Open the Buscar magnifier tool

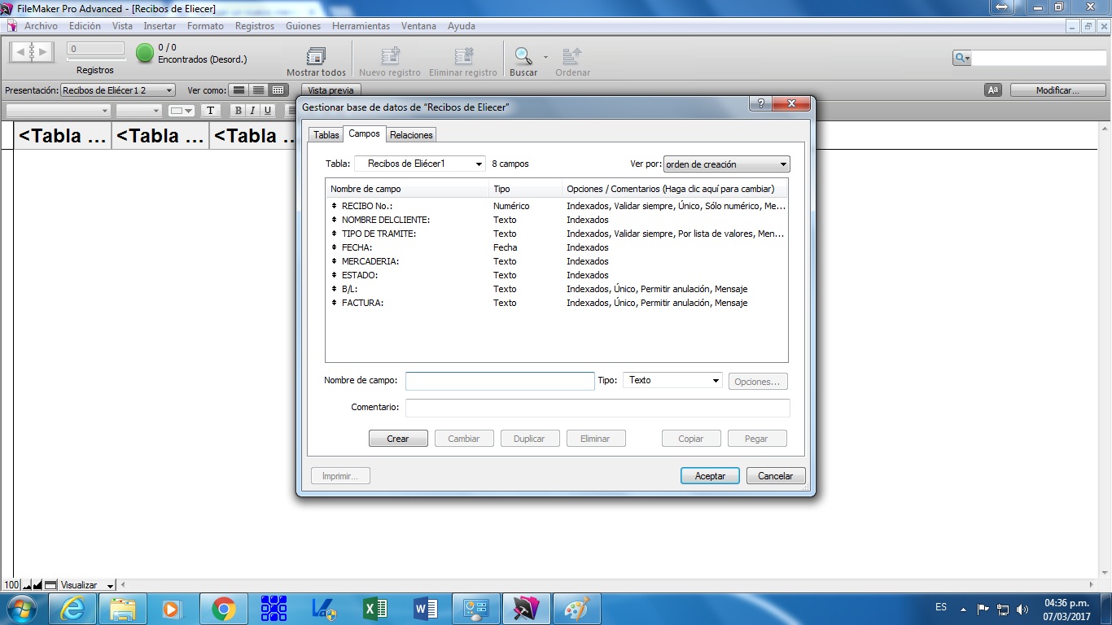523,56
